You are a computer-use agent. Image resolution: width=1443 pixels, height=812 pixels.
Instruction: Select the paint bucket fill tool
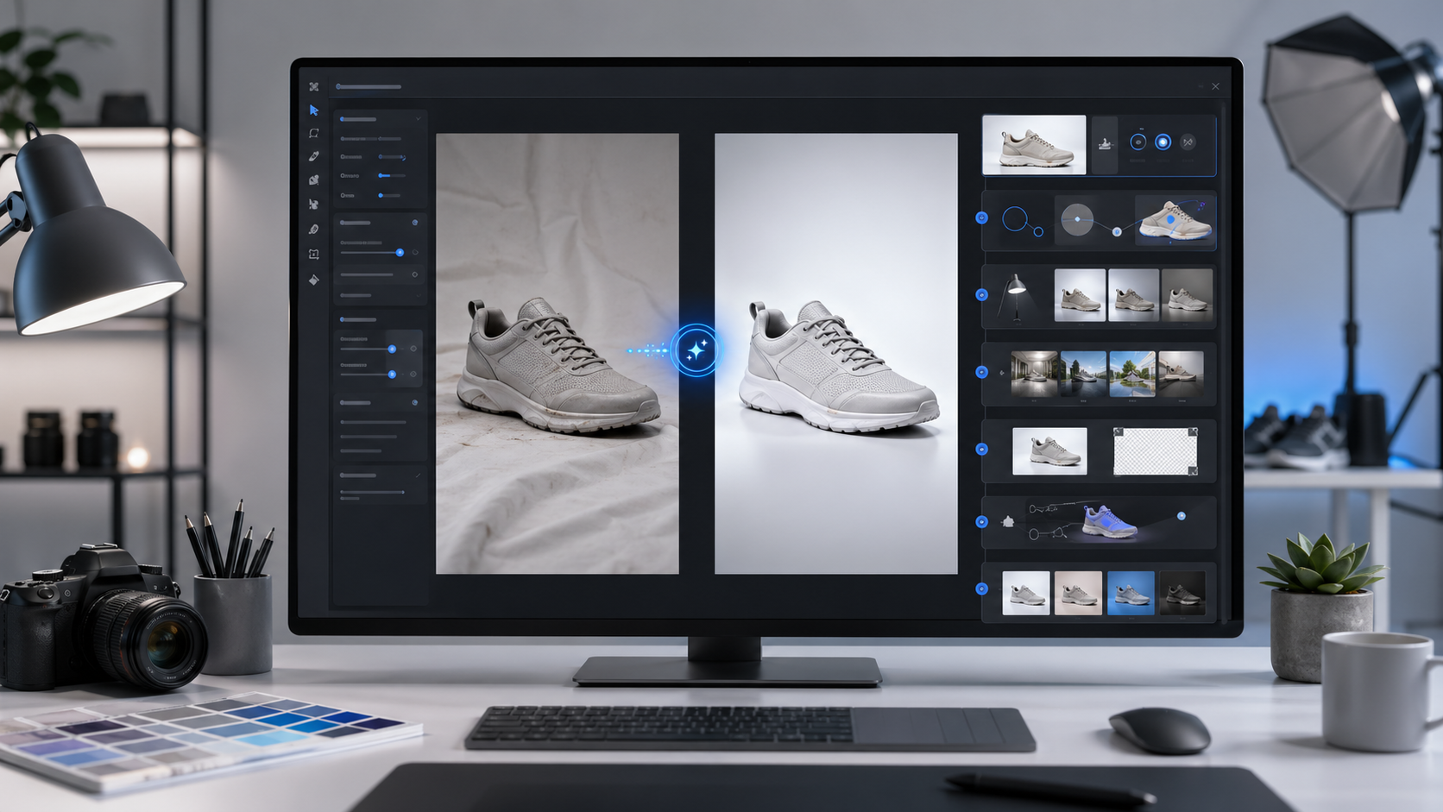point(314,280)
